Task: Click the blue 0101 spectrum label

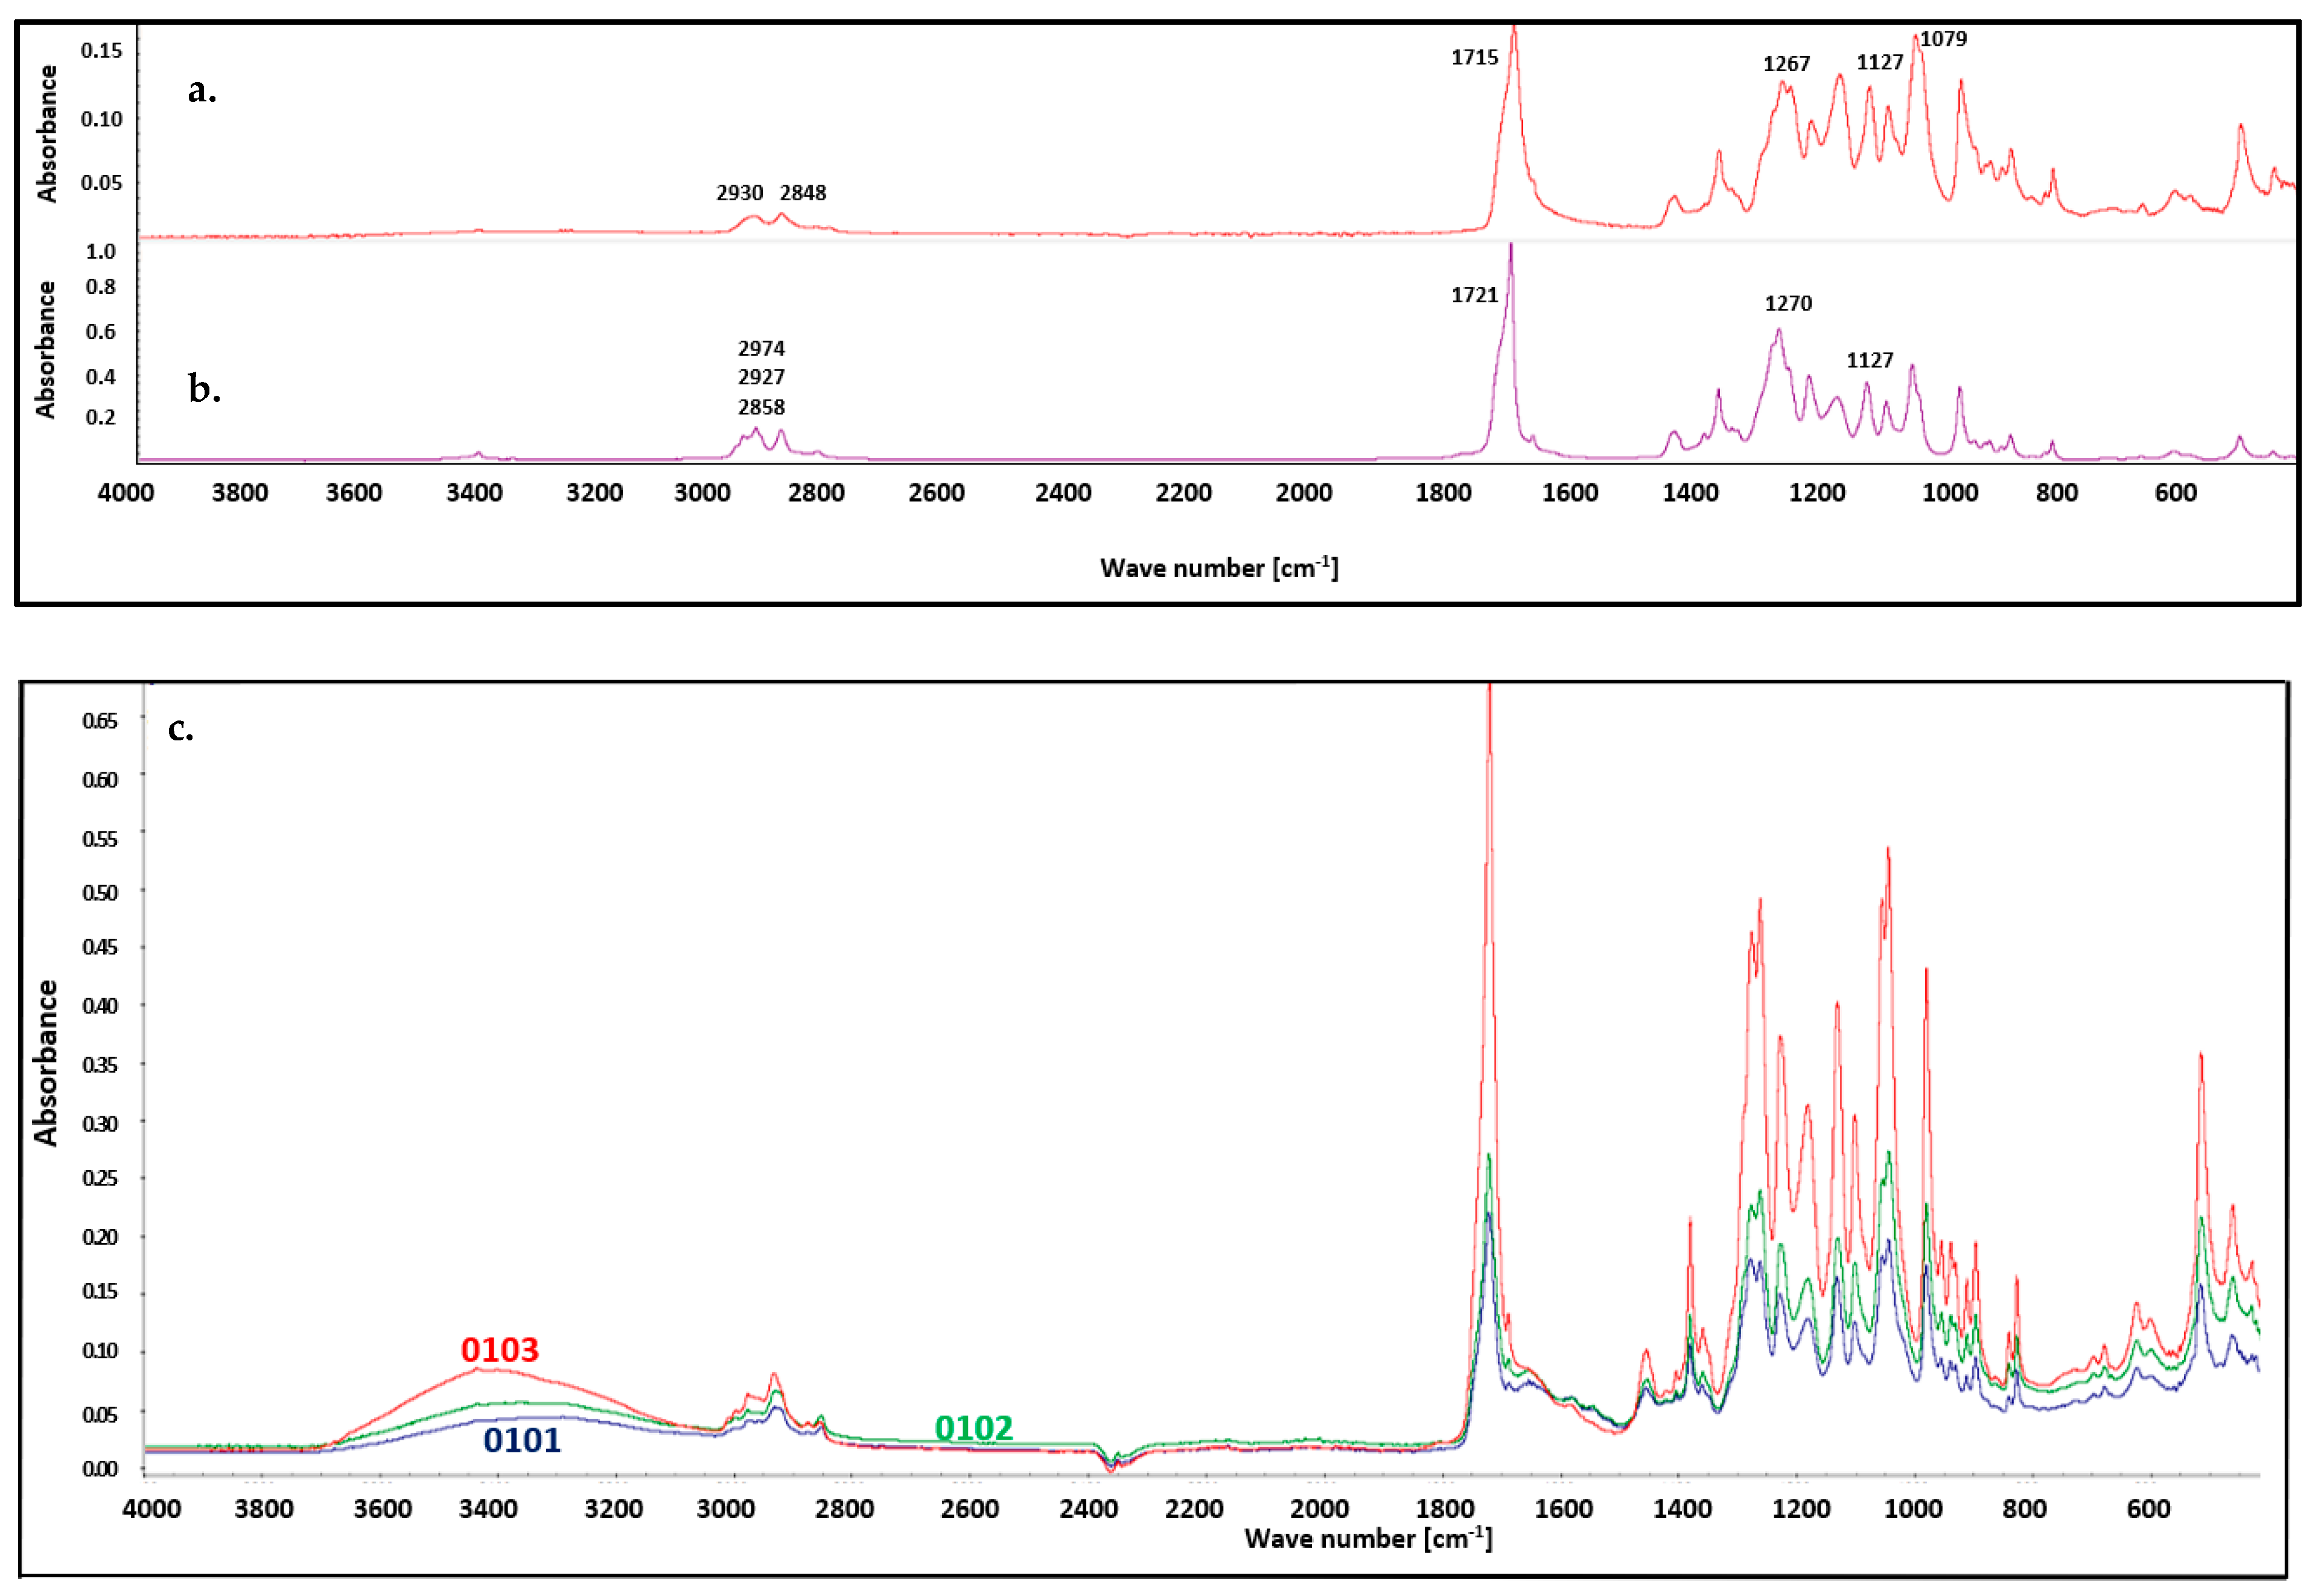Action: [x=522, y=1441]
